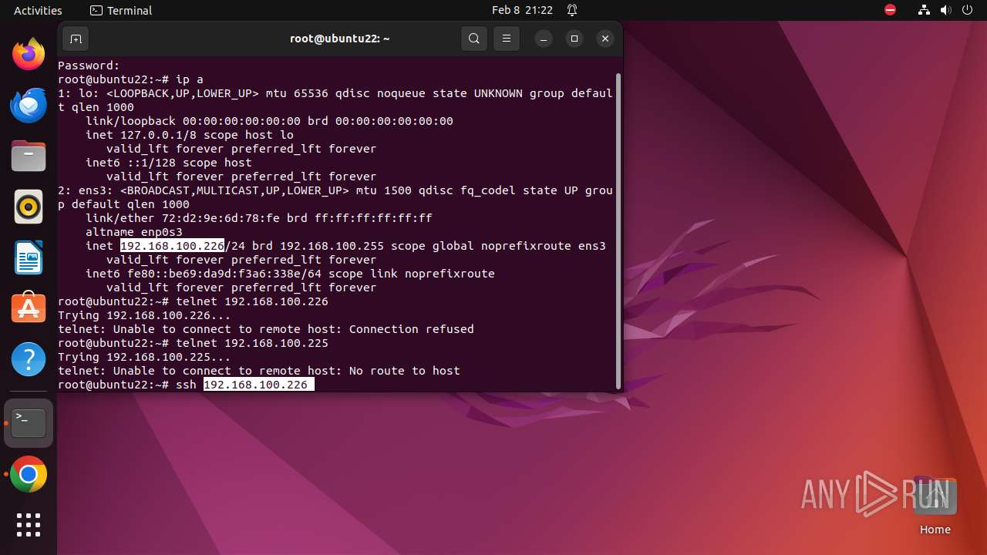Launch Rhythmbox music player
This screenshot has height=555, width=987.
[x=29, y=207]
